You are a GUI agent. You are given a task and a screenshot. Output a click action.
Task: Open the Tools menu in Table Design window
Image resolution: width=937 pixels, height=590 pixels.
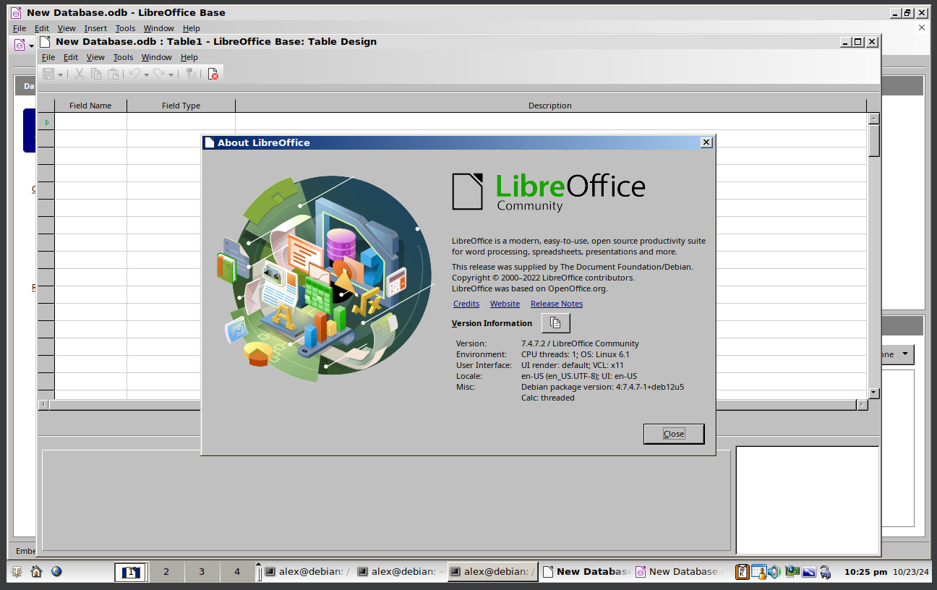[x=123, y=57]
